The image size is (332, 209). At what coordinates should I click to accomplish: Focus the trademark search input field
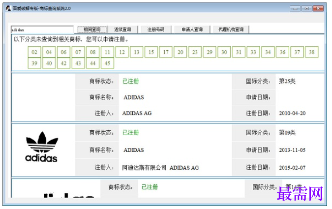point(42,30)
